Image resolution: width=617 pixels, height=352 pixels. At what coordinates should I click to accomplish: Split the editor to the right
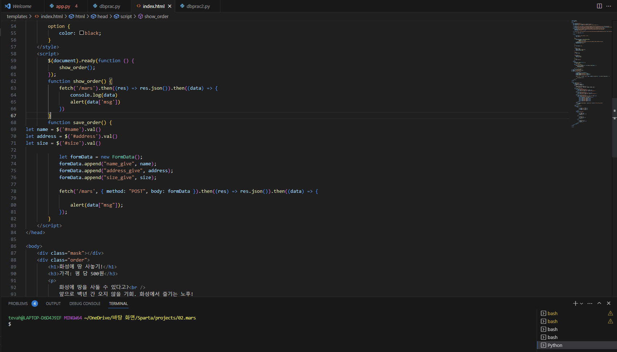pyautogui.click(x=599, y=6)
